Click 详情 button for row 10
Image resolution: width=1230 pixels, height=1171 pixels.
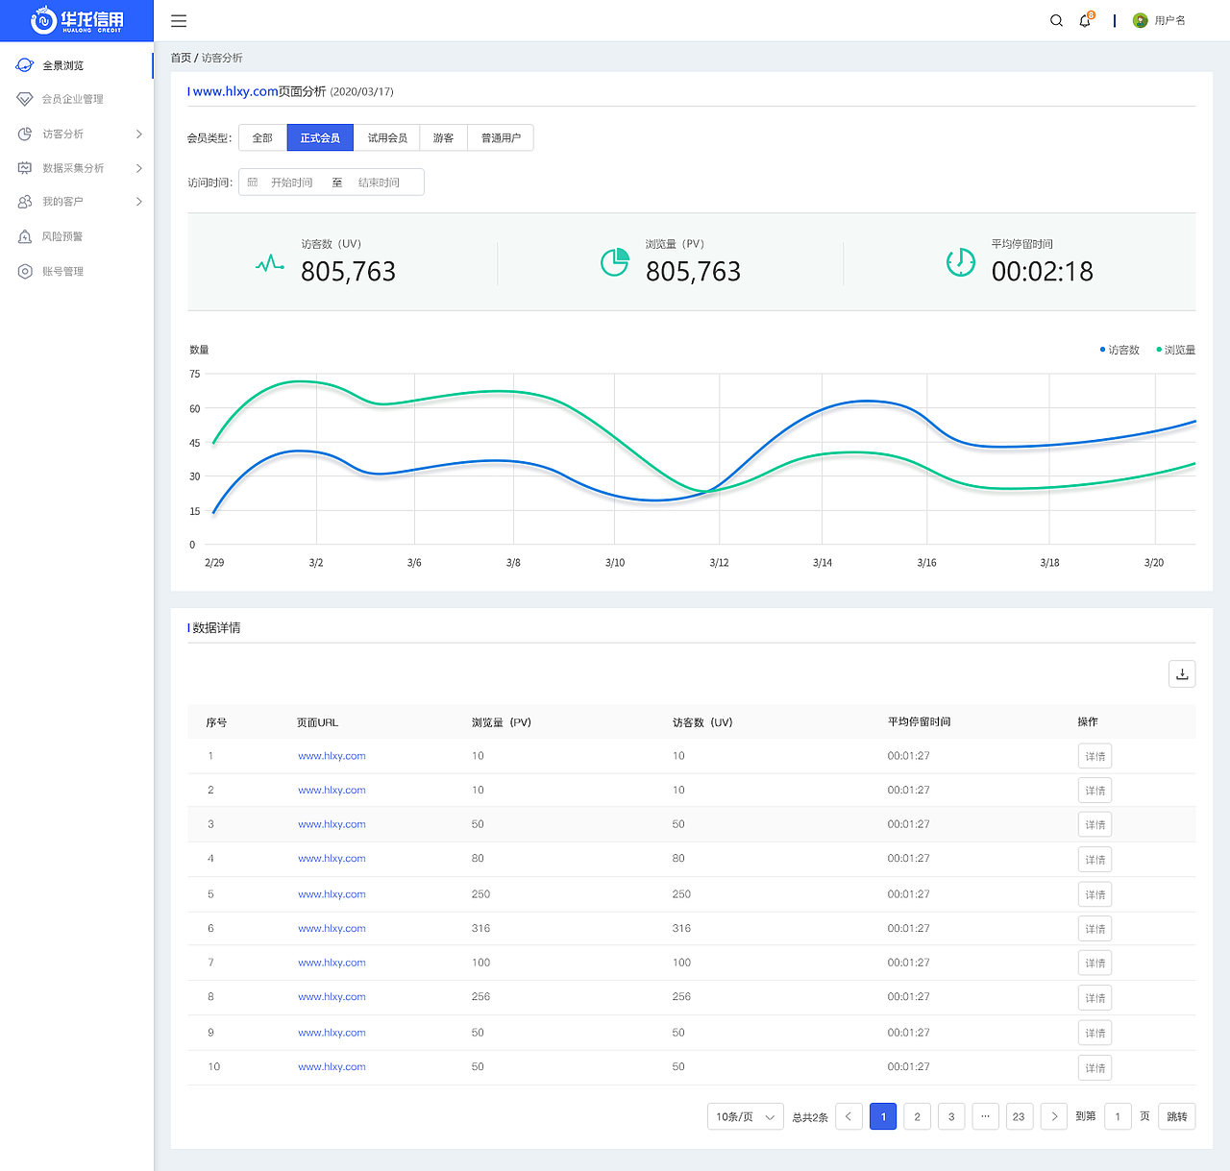(x=1095, y=1067)
